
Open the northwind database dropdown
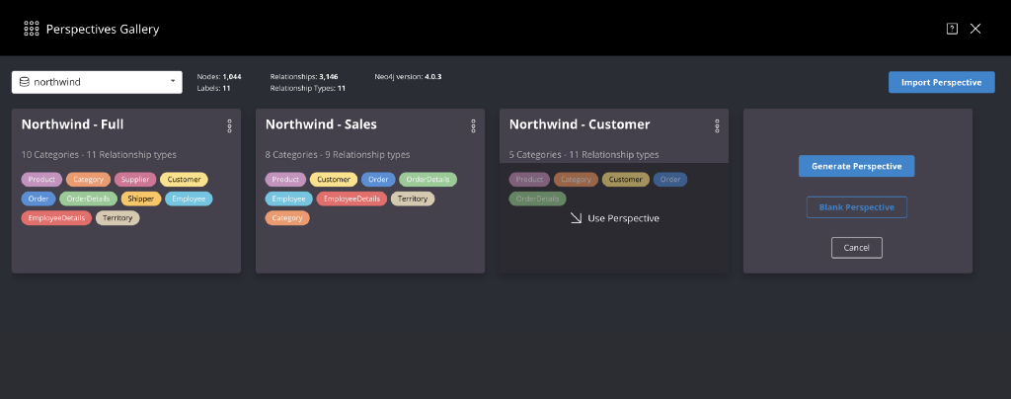(x=97, y=82)
